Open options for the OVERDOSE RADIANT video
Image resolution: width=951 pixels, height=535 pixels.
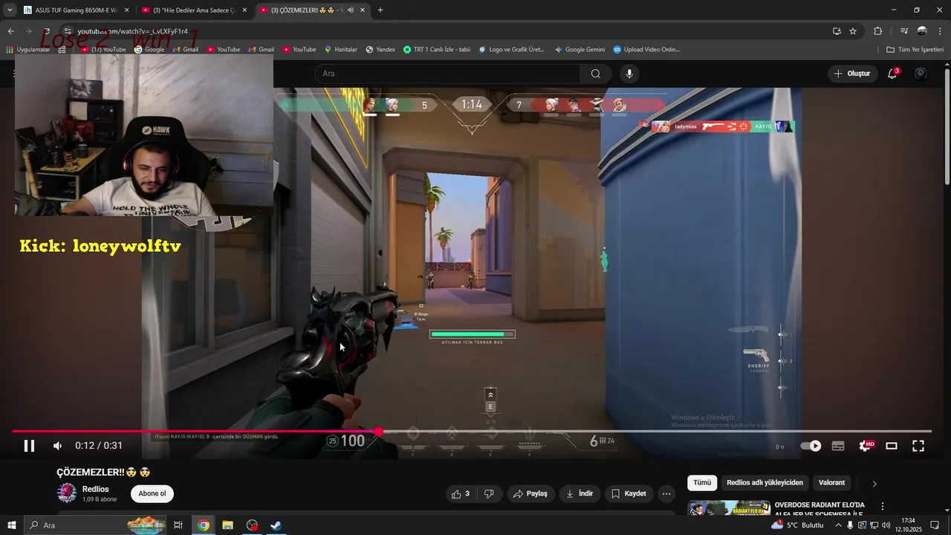[883, 507]
